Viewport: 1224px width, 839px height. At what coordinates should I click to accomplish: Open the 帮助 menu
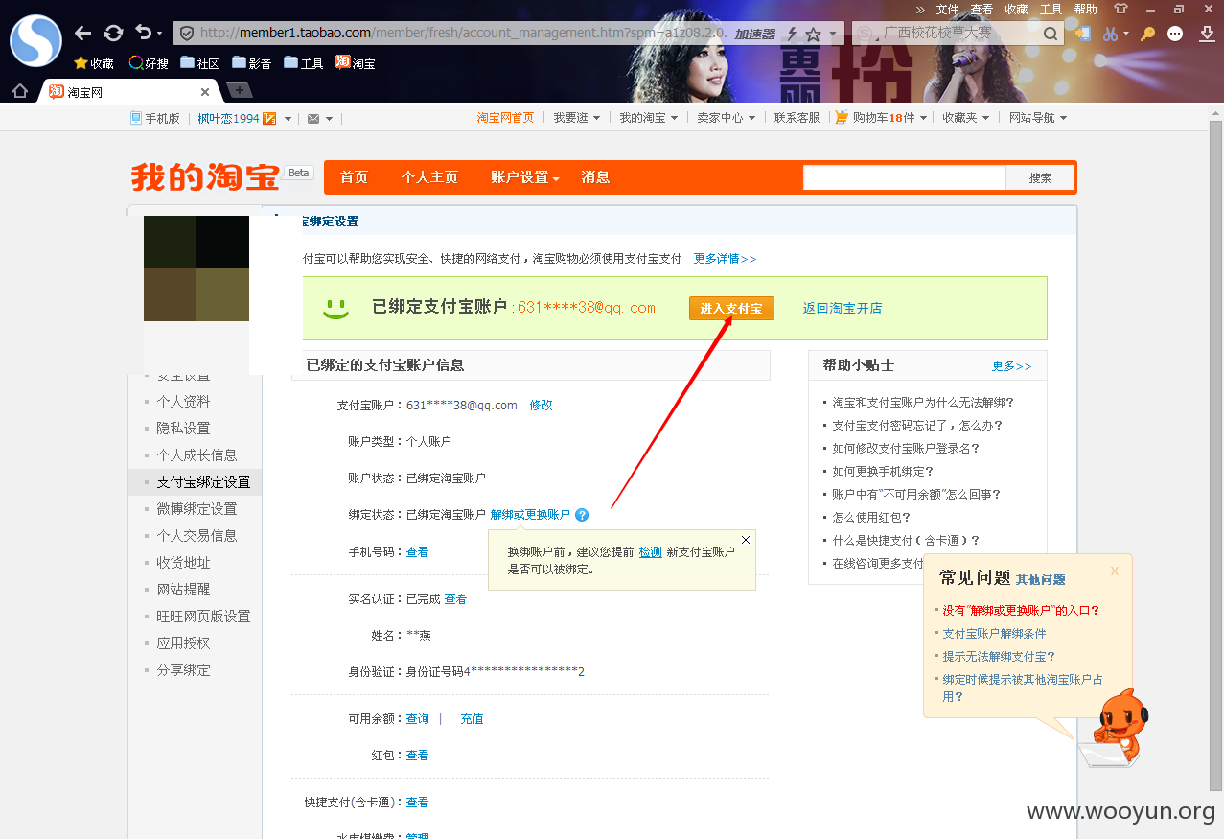pos(1086,9)
